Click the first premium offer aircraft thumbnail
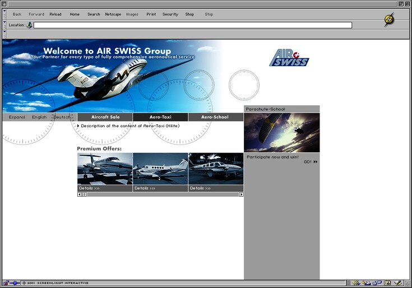The image size is (412, 288). point(105,169)
